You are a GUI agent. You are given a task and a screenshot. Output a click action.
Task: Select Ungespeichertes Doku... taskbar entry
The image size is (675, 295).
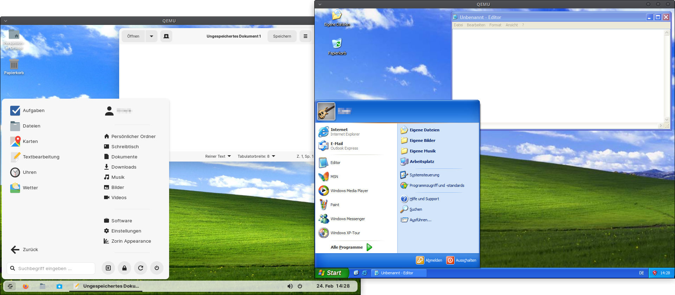tap(107, 286)
